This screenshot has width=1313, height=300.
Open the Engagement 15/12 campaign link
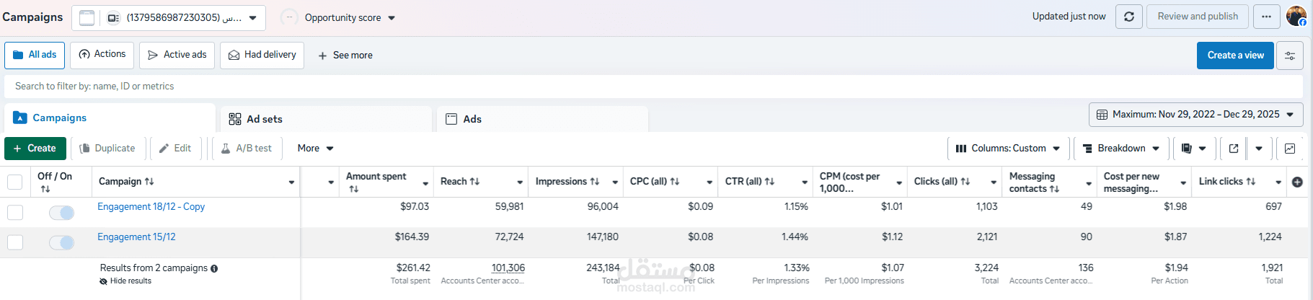[x=136, y=237]
